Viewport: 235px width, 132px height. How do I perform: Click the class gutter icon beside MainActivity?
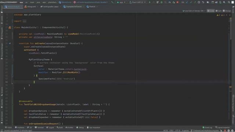click(x=10, y=27)
